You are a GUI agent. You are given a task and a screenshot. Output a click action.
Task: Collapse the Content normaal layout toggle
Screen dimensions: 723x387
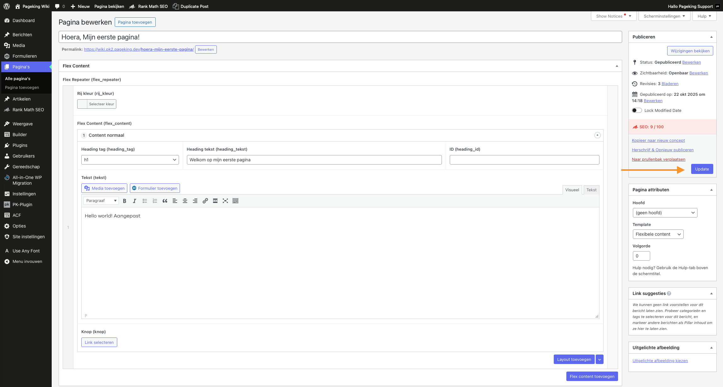tap(597, 135)
